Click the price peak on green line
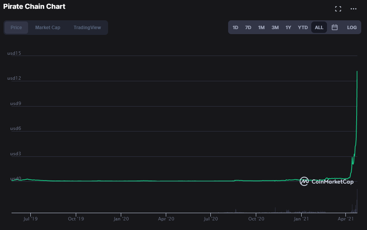Image resolution: width=367 pixels, height=230 pixels. pyautogui.click(x=357, y=72)
